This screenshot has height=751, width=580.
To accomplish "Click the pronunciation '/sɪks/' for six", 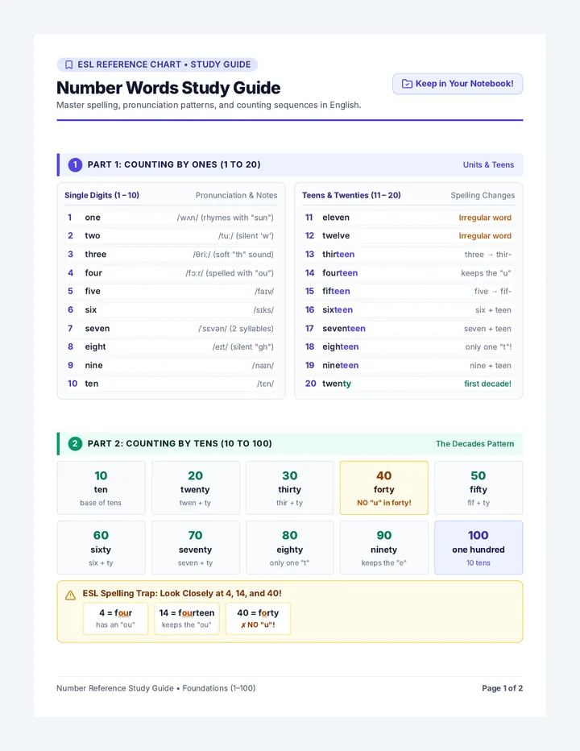I will (x=264, y=310).
